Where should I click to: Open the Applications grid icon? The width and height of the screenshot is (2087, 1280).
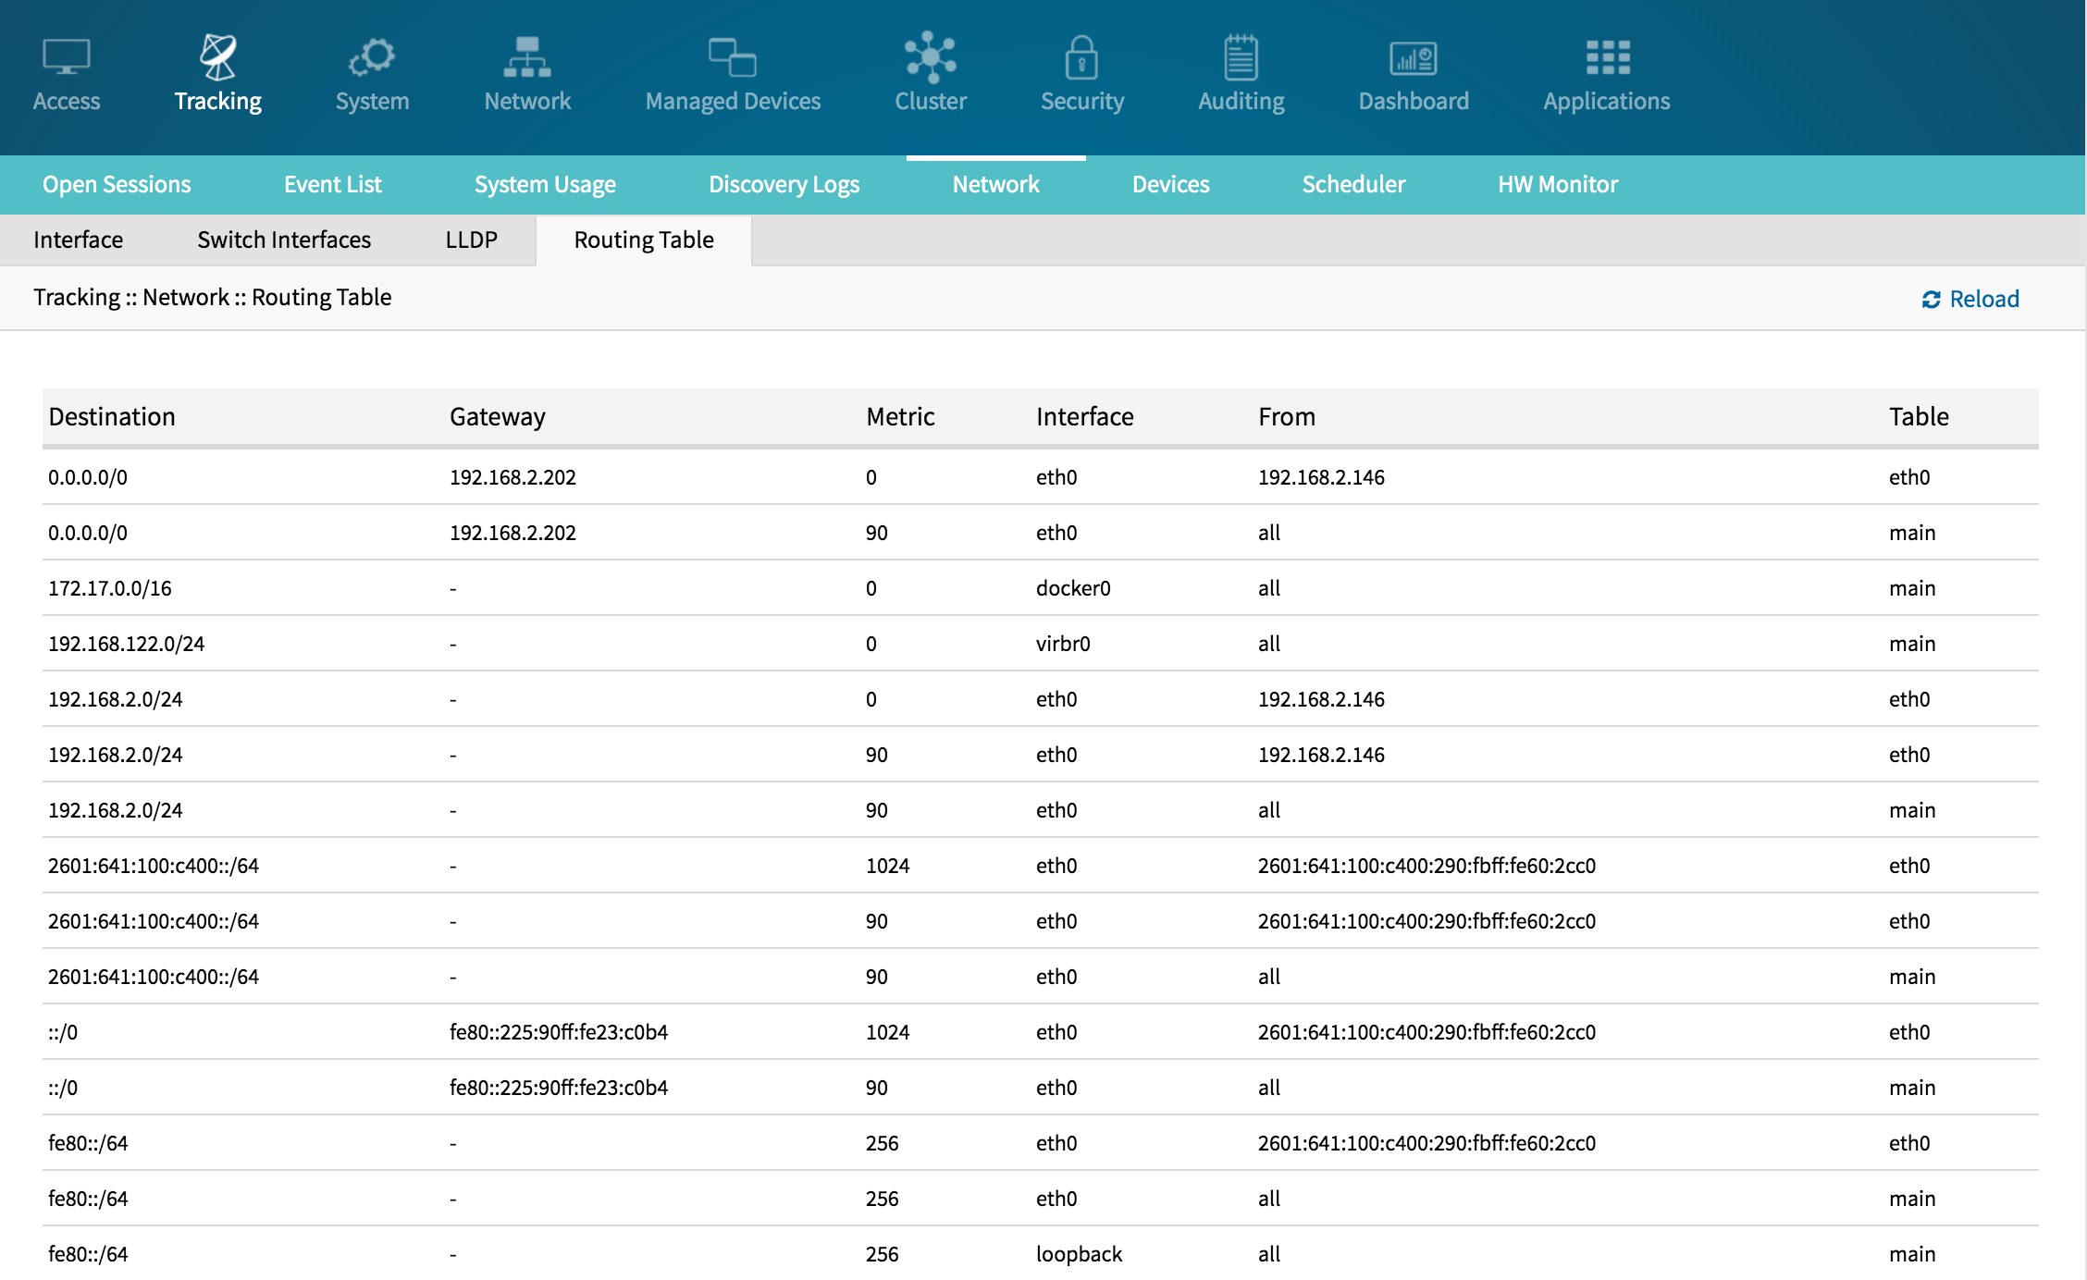(1608, 57)
